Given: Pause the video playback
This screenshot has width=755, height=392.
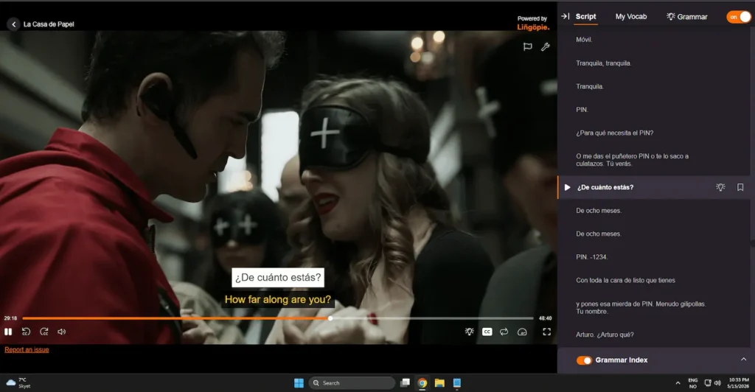Looking at the screenshot, I should pyautogui.click(x=8, y=332).
